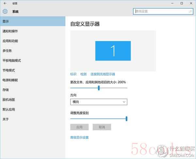Open 应用和功能 settings

pos(33,41)
